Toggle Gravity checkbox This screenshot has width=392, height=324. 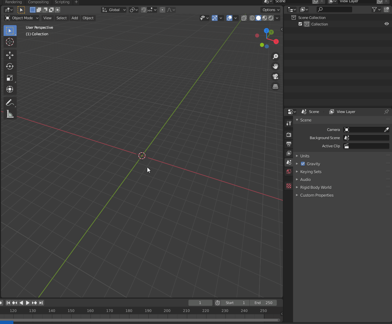point(303,164)
